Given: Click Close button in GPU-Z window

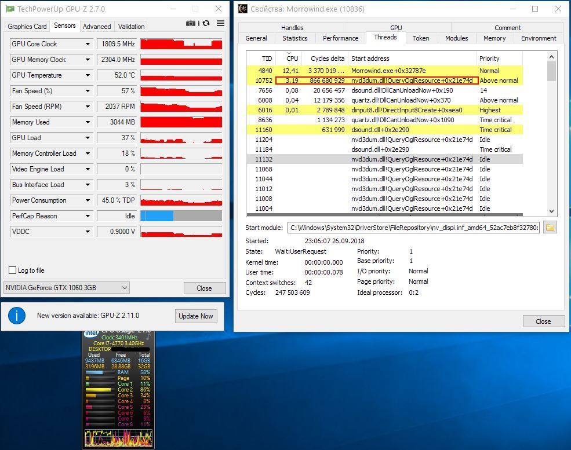Looking at the screenshot, I should pyautogui.click(x=204, y=288).
